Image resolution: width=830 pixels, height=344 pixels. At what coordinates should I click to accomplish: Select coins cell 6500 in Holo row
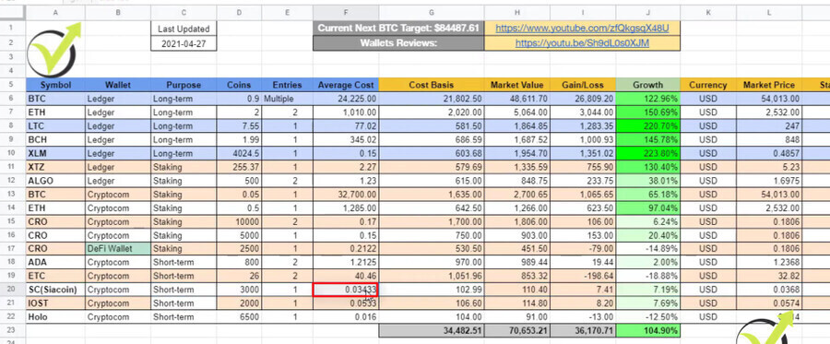click(x=239, y=317)
